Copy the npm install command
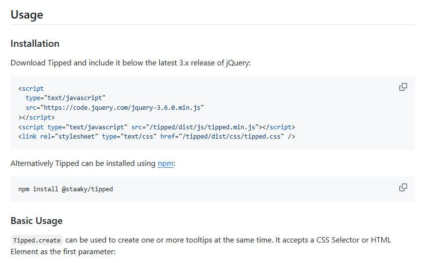The height and width of the screenshot is (263, 429). [403, 187]
